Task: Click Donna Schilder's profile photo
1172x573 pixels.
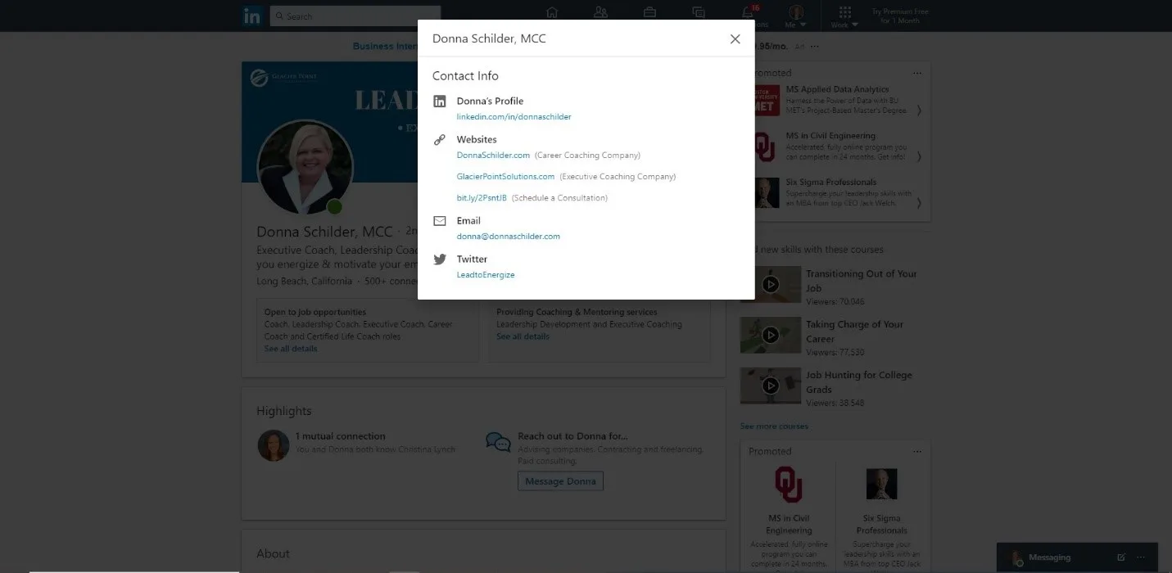Action: tap(305, 168)
